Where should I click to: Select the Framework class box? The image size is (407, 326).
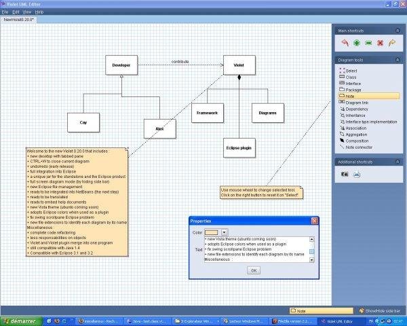207,113
